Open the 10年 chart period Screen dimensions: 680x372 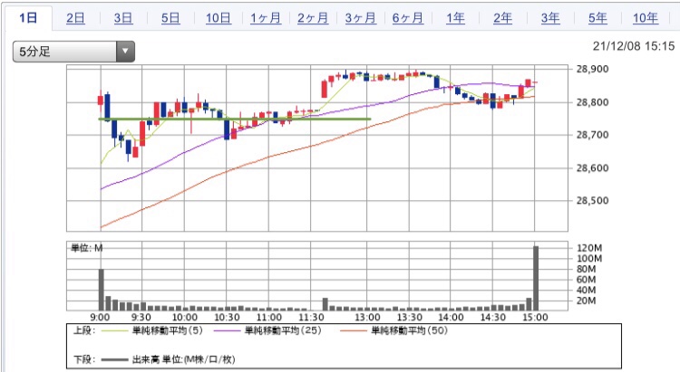tap(646, 18)
